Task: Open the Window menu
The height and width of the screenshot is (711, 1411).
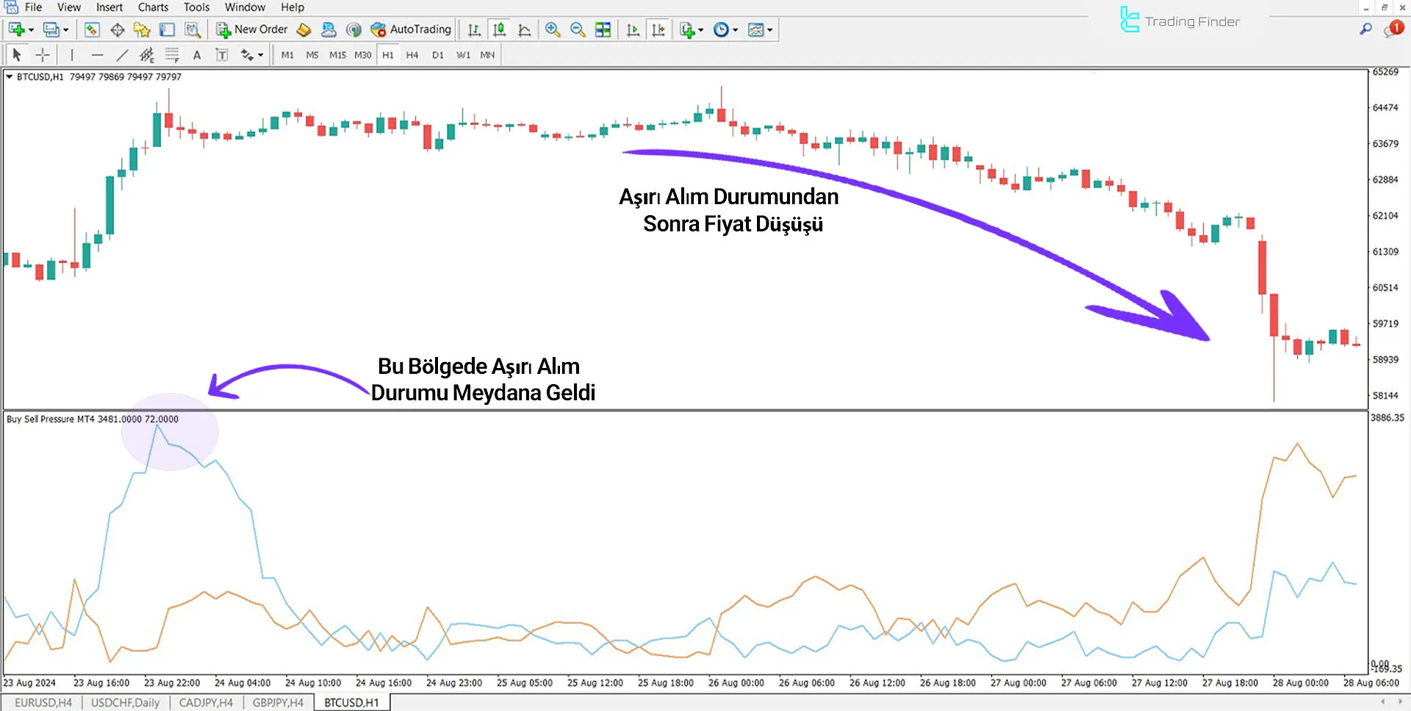Action: click(x=245, y=7)
